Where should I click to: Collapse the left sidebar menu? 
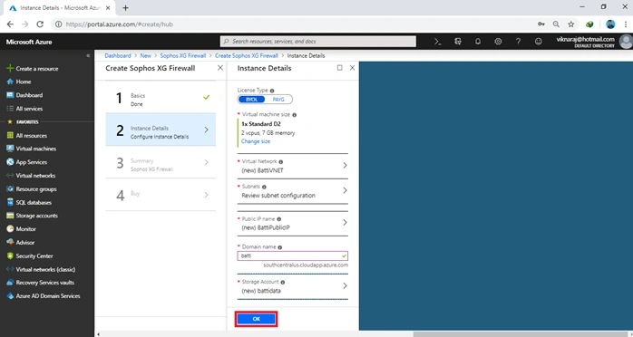pos(88,55)
